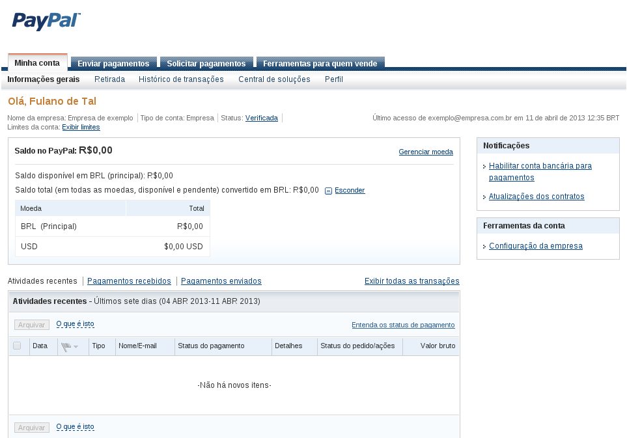This screenshot has height=438, width=627.
Task: Open the Minha conta tab
Action: [x=37, y=62]
